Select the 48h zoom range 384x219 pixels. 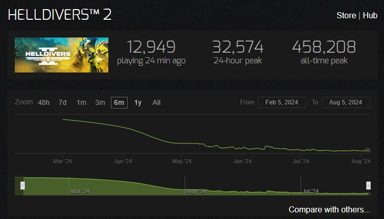click(44, 102)
